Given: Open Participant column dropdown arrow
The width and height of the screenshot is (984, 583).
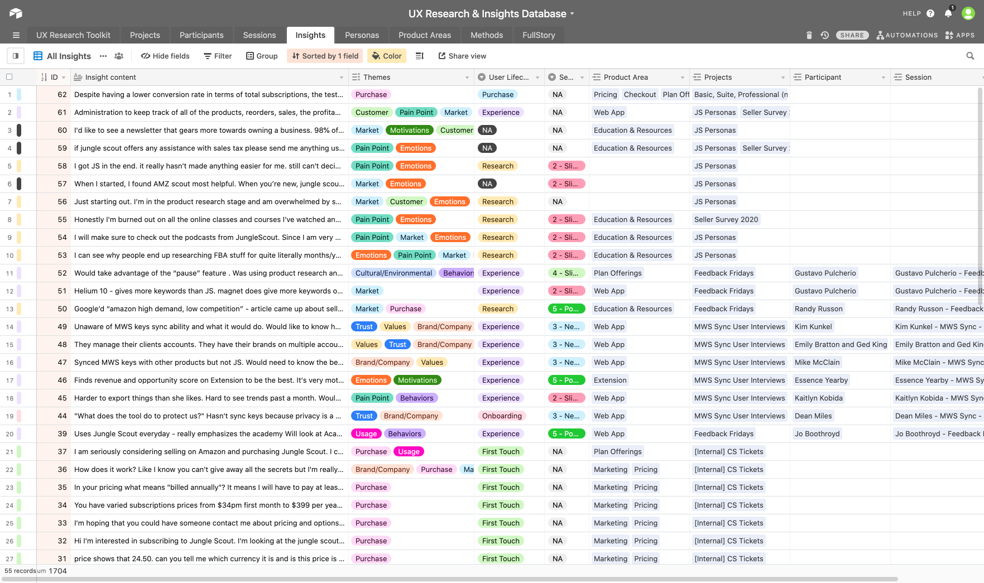Looking at the screenshot, I should [884, 78].
